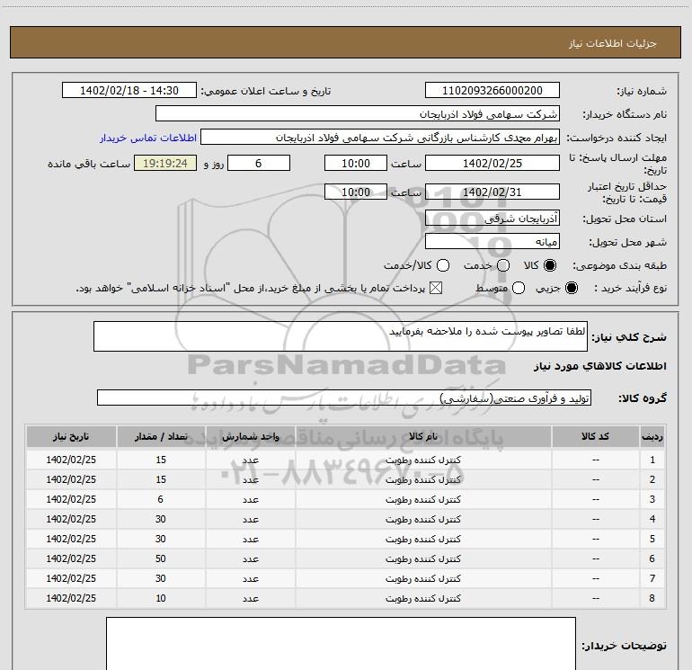Click quantity 50 in row 6
The image size is (692, 670).
[161, 558]
